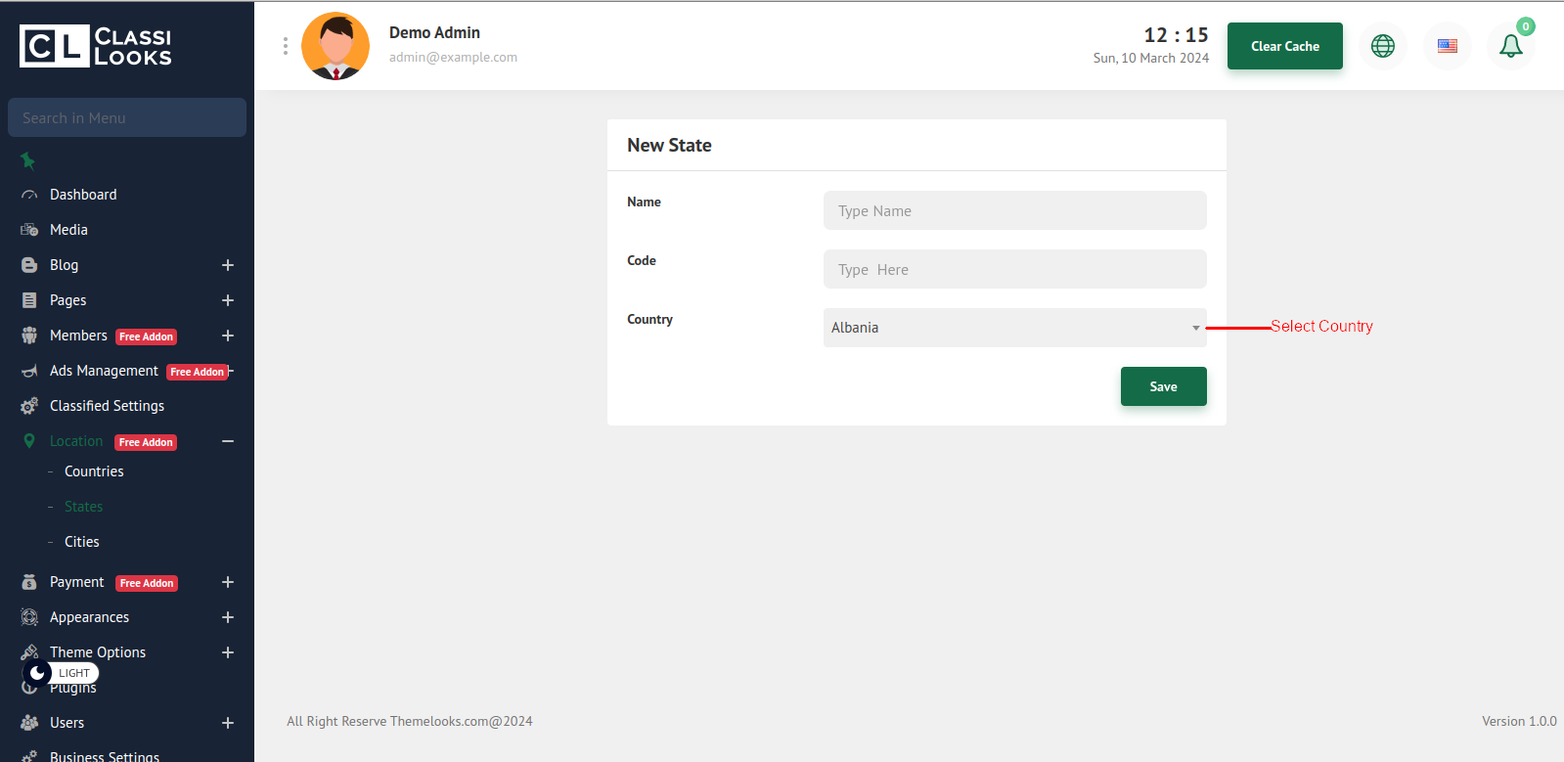Screen dimensions: 1564x762
Task: Focus the Type Name input field
Action: 1014,210
